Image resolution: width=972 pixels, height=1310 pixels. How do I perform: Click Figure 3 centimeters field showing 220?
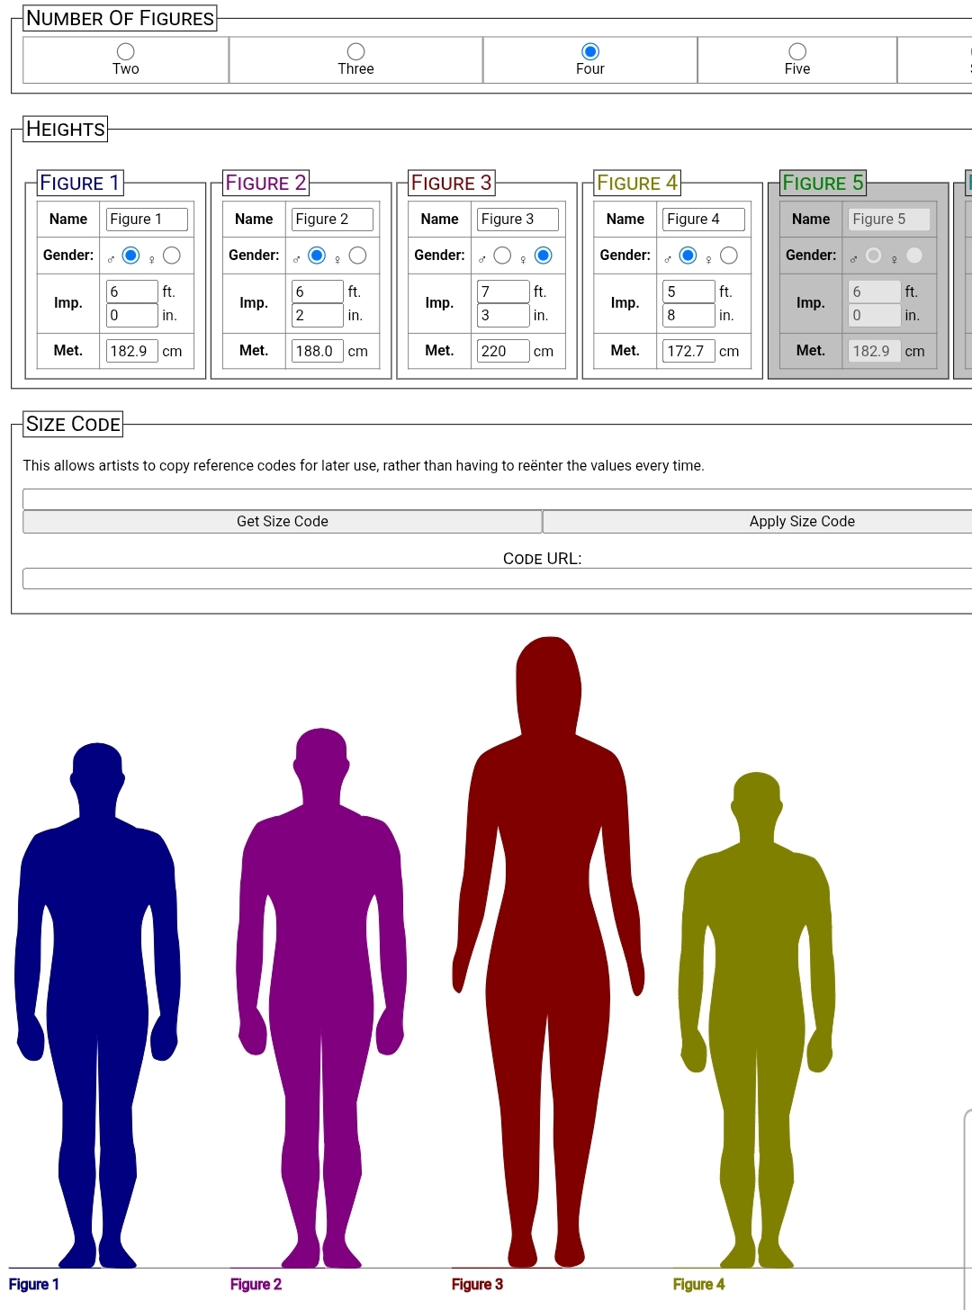[x=503, y=351]
